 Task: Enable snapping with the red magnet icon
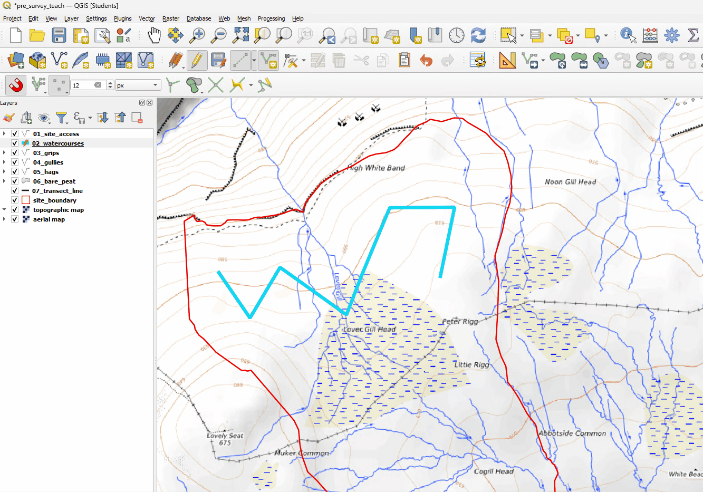point(16,85)
